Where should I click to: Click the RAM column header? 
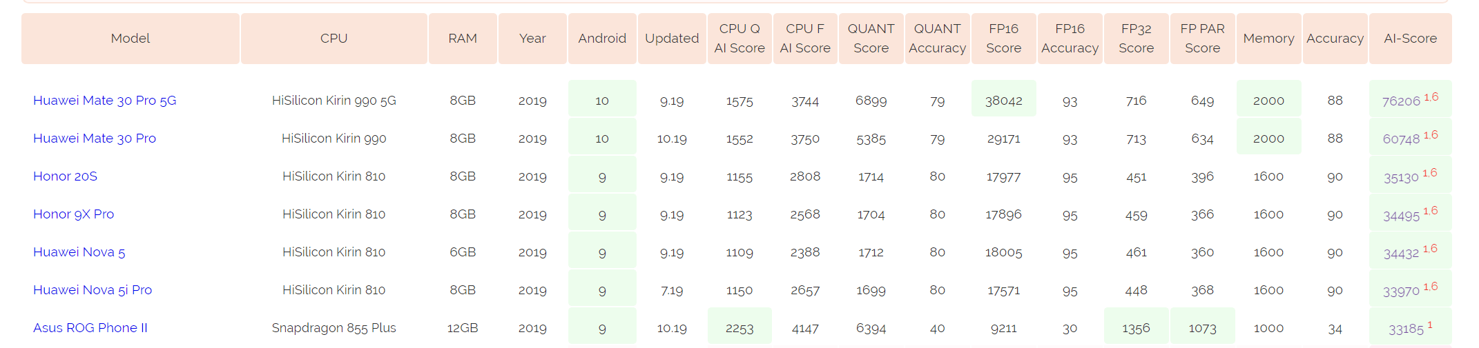pyautogui.click(x=463, y=39)
